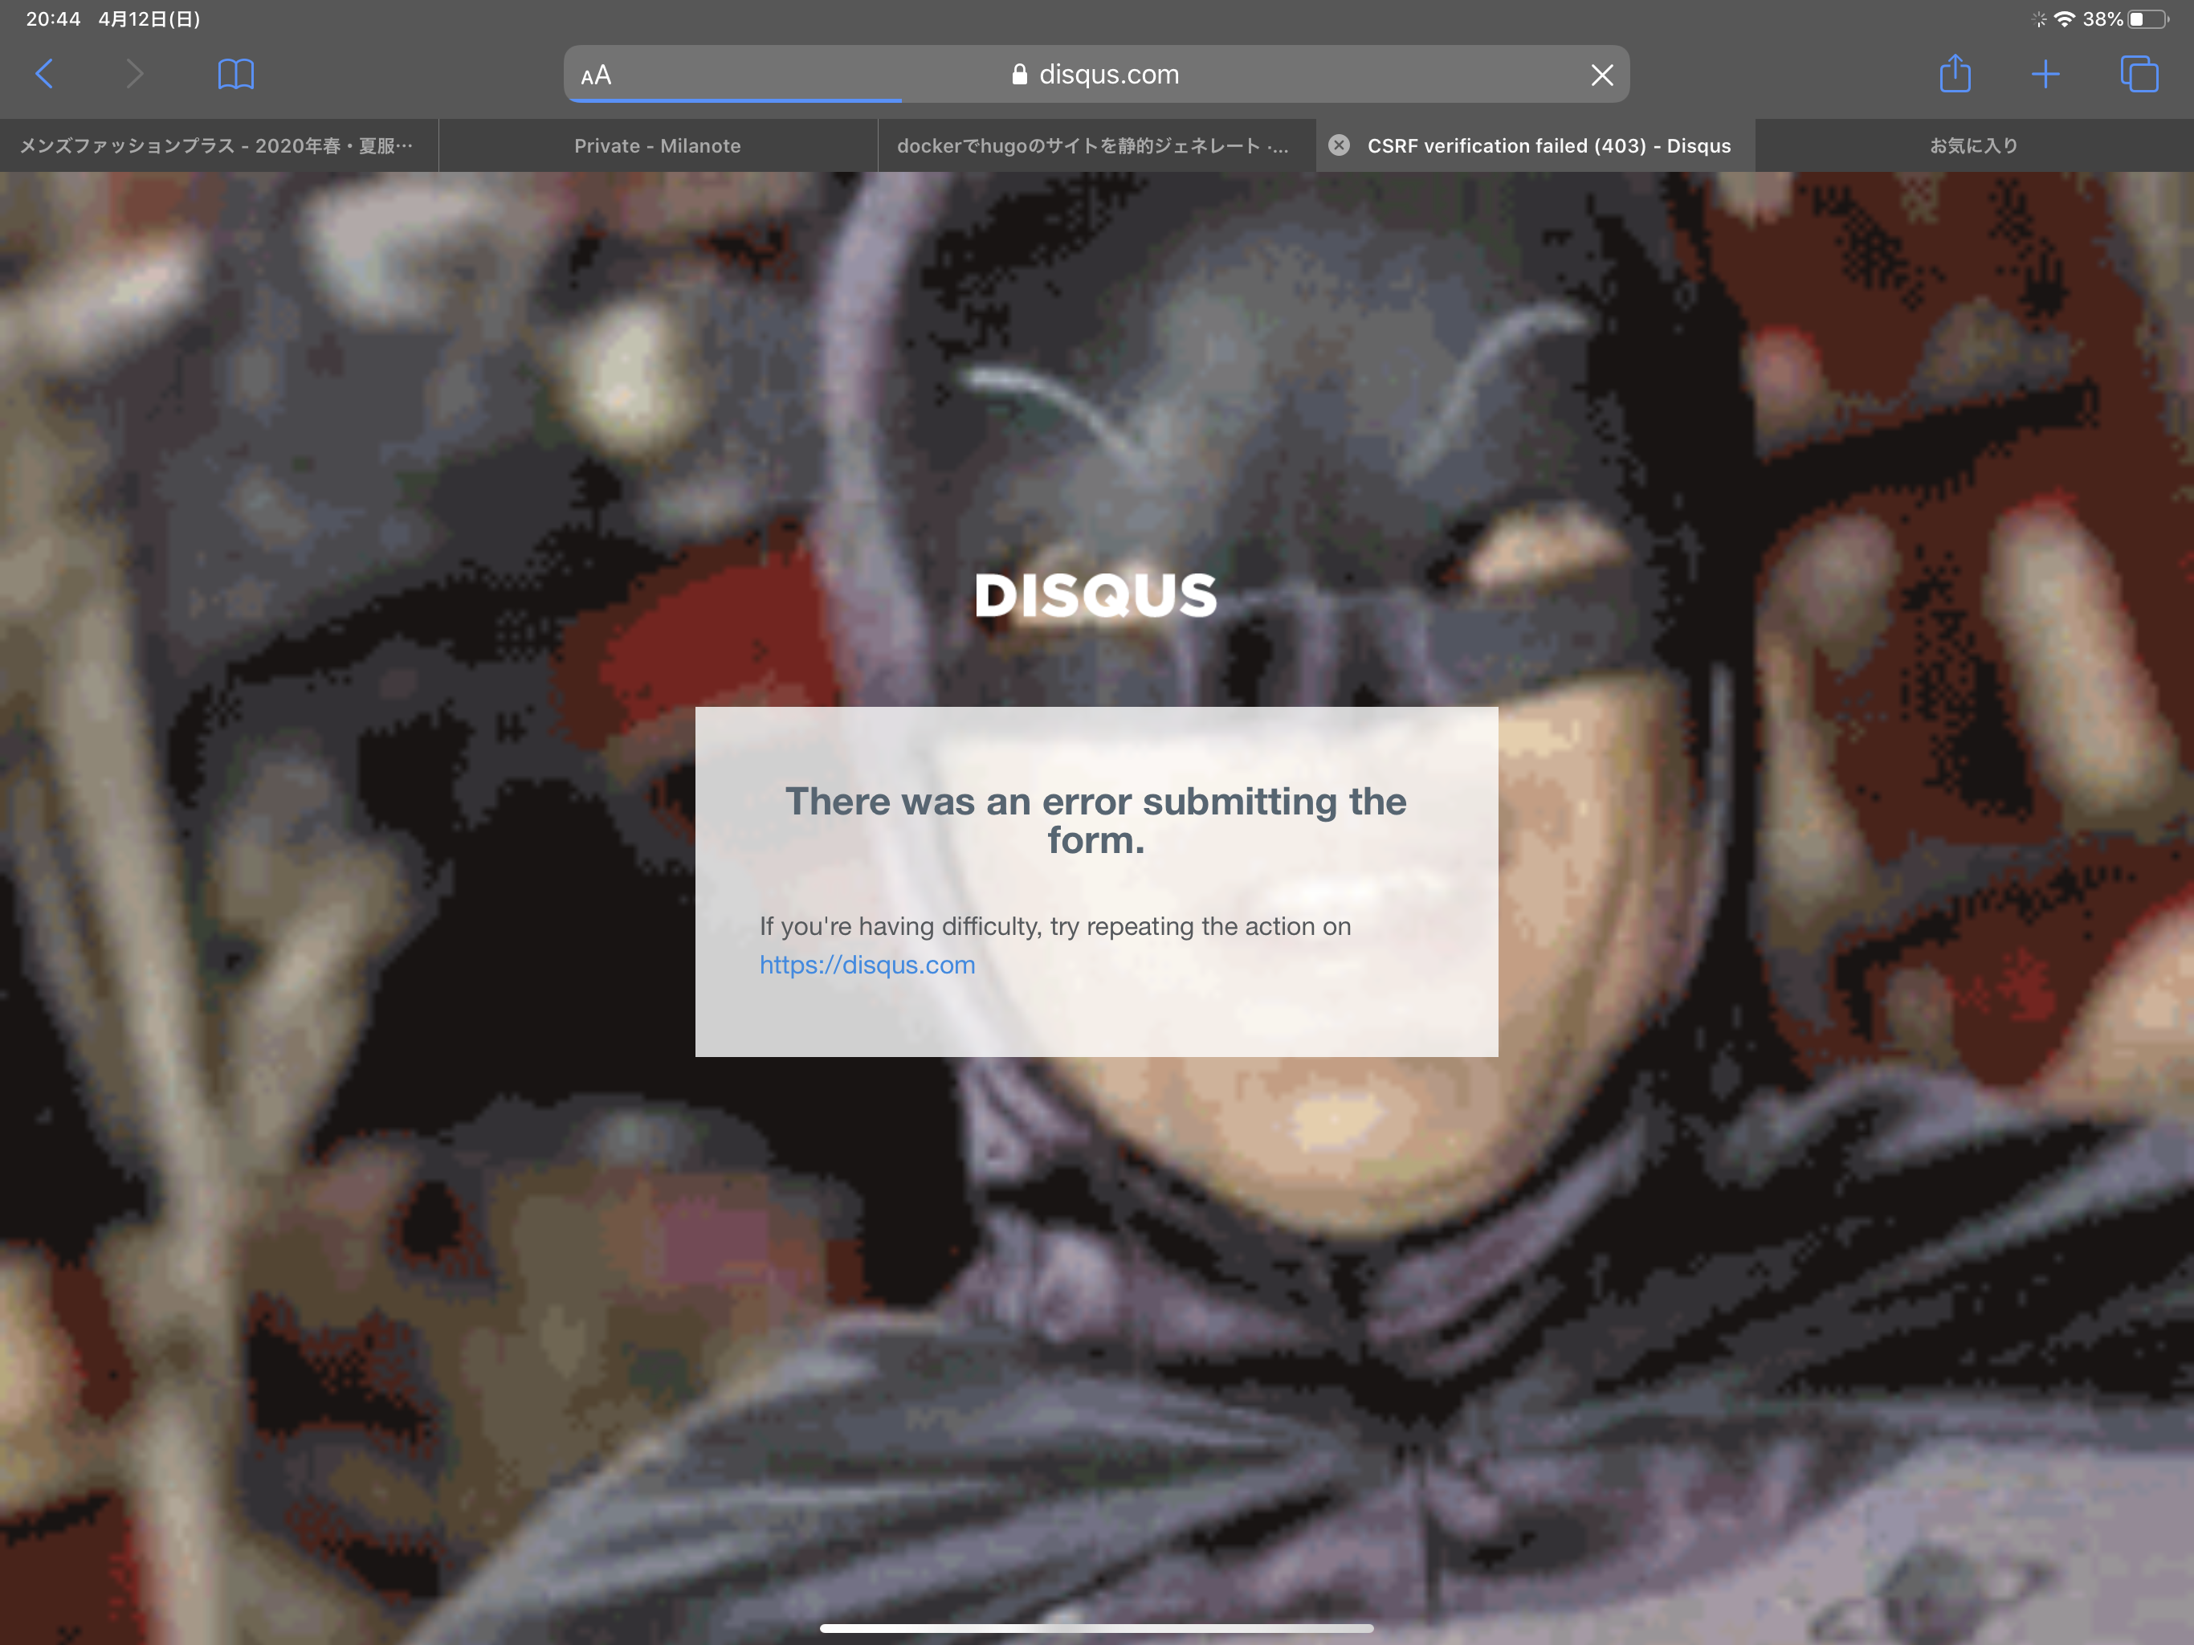Viewport: 2194px width, 1645px height.
Task: Tap the 20:44 clock in status bar
Action: [52, 18]
